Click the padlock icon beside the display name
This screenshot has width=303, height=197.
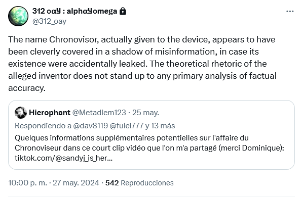pos(123,11)
